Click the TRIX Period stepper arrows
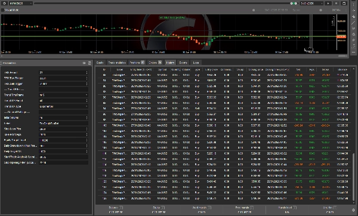358x216 pixels. point(87,72)
